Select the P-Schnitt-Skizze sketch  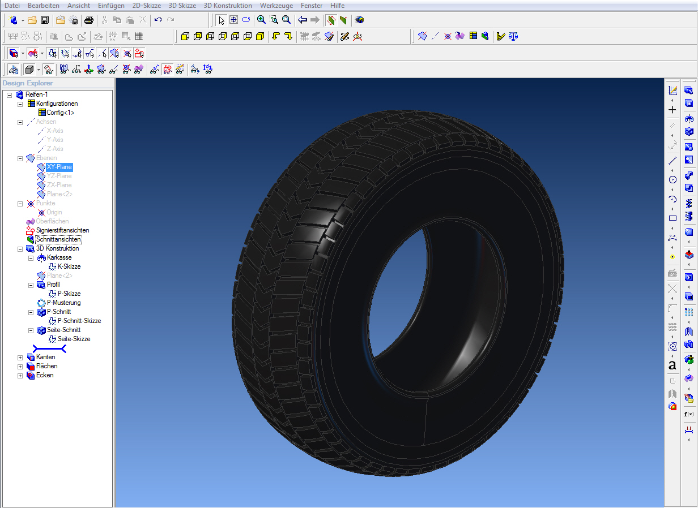click(x=79, y=321)
